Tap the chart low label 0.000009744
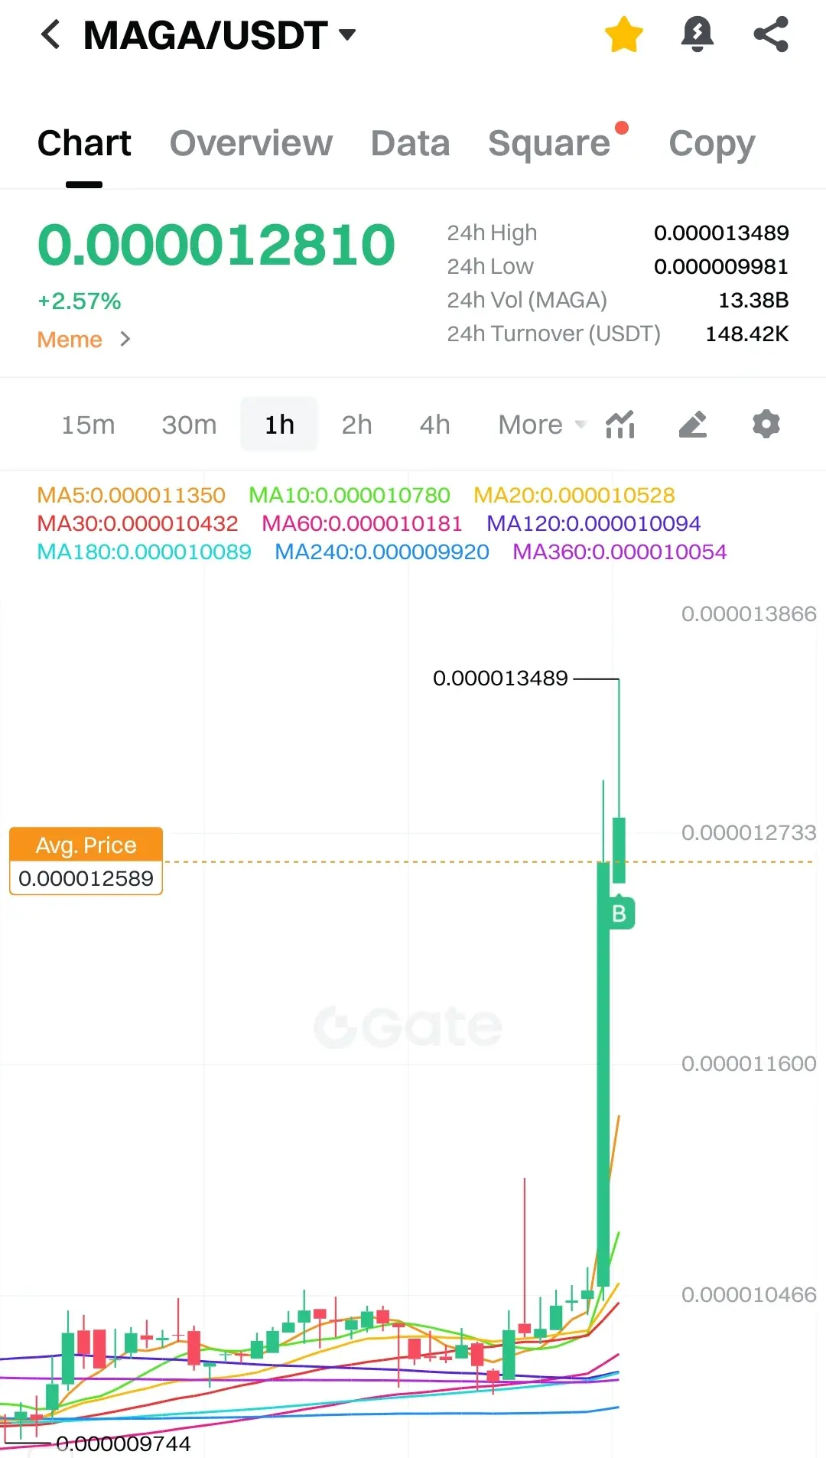Screen dimensions: 826x1458 (123, 1444)
